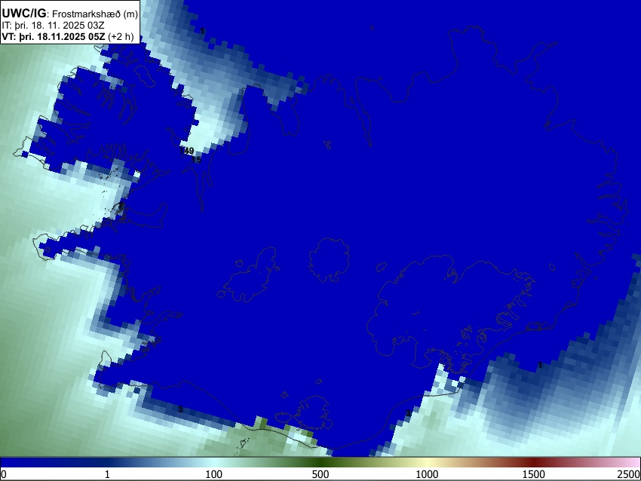Screen dimensions: 641x481
Task: Click the dark red segment of the color bar
Action: click(533, 463)
